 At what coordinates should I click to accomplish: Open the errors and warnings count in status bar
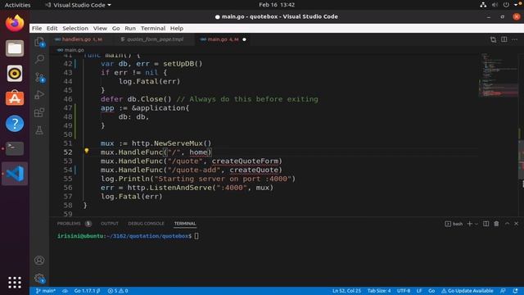(x=118, y=291)
